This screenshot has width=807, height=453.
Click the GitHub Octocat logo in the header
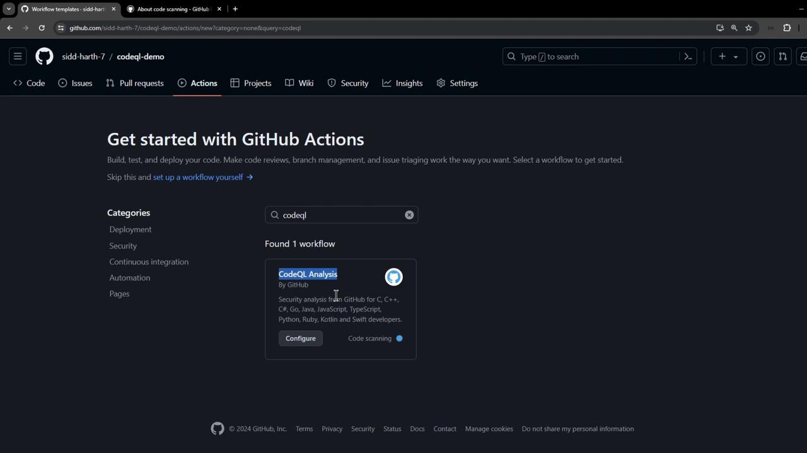tap(44, 57)
